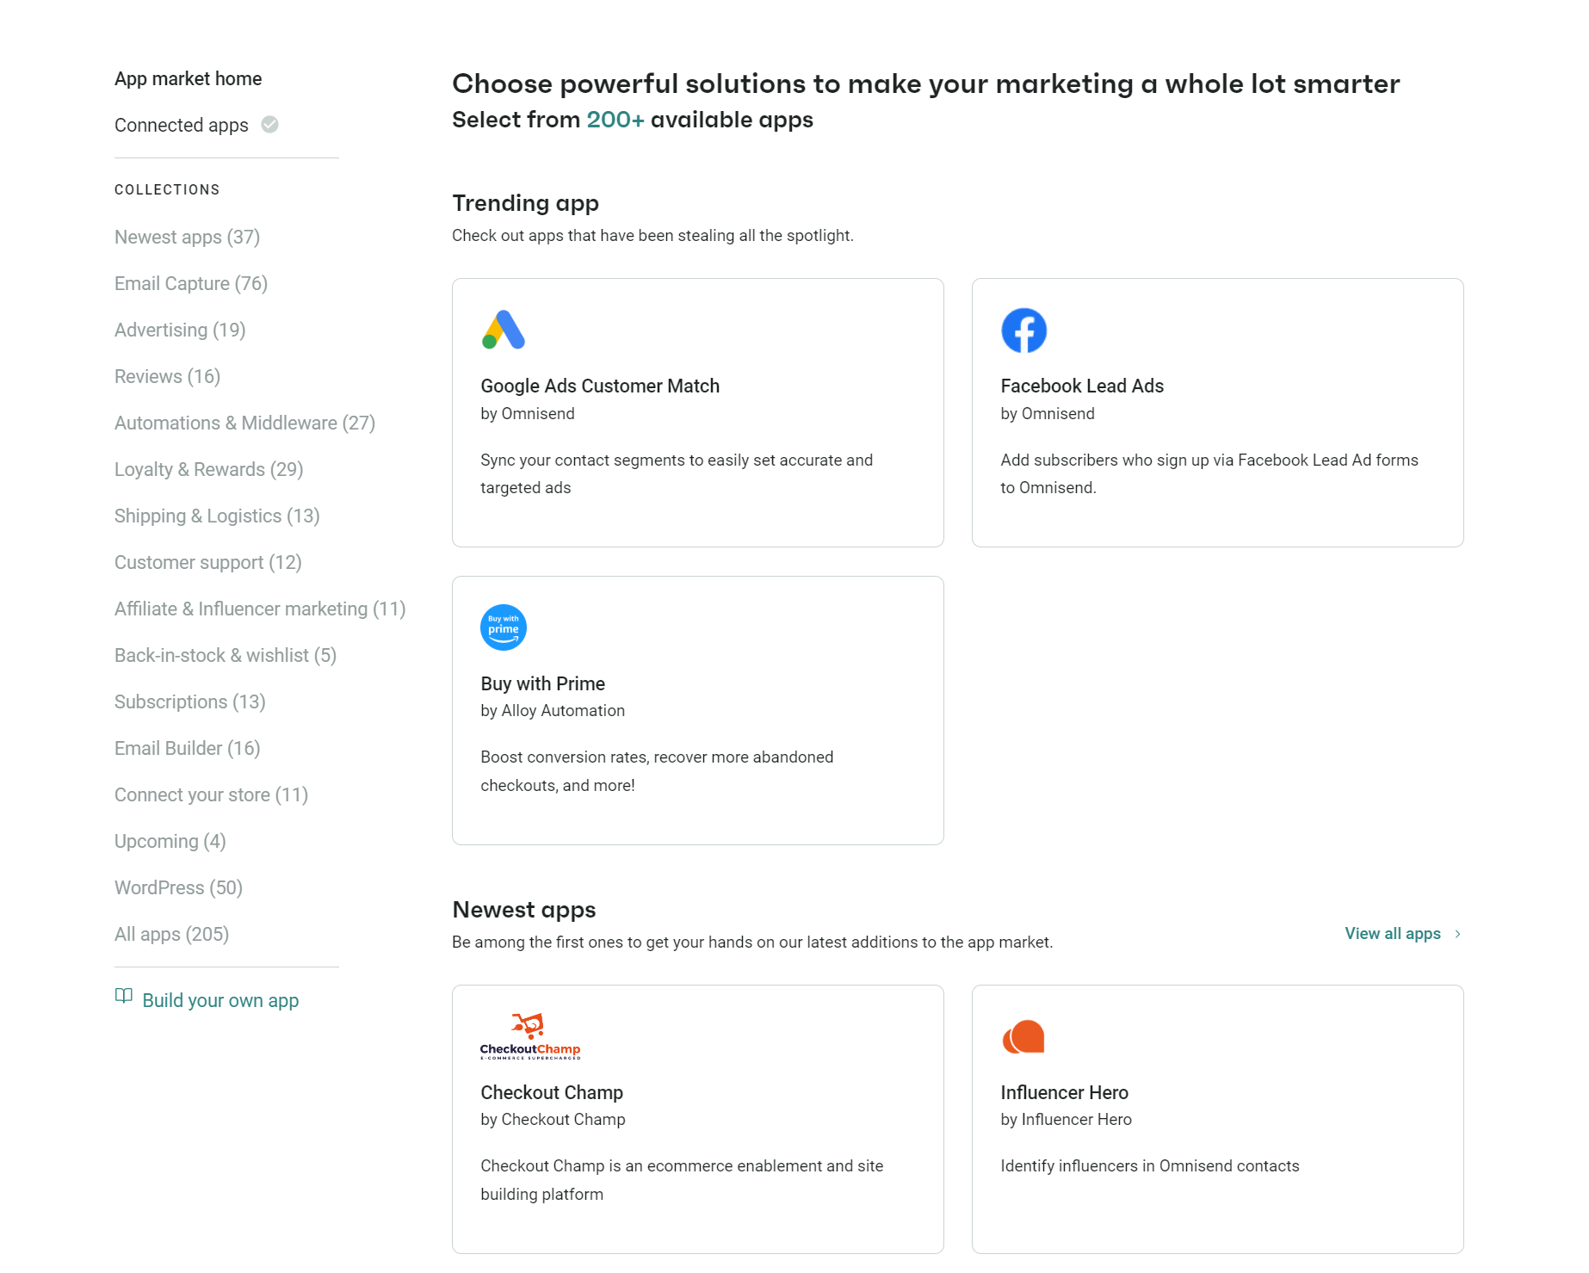Open the Buy with Prime app card
This screenshot has width=1589, height=1273.
(x=697, y=710)
